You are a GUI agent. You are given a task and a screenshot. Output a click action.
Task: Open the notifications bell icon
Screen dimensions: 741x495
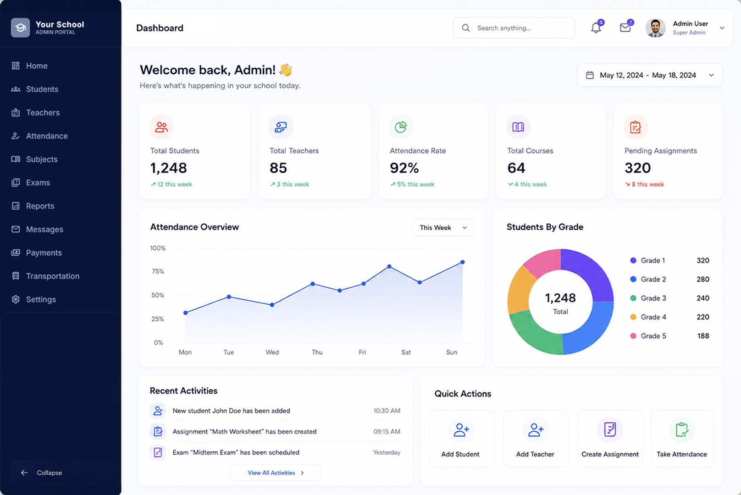coord(596,28)
